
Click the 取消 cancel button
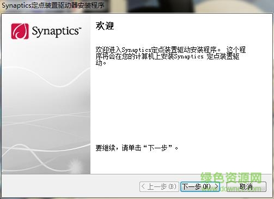click(x=246, y=186)
